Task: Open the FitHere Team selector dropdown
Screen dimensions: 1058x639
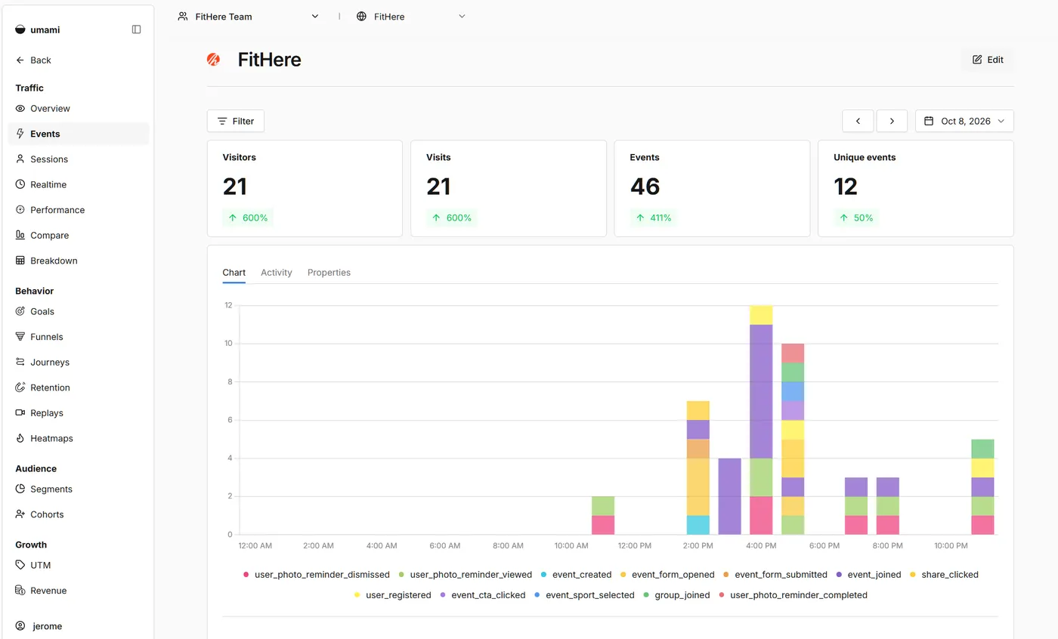Action: pos(249,17)
